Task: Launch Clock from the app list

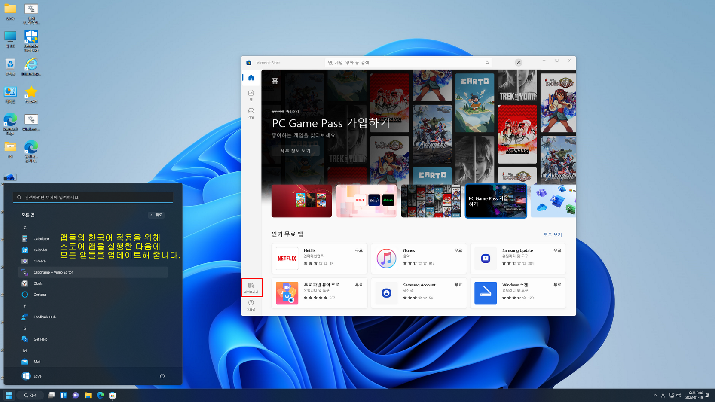Action: point(93,283)
